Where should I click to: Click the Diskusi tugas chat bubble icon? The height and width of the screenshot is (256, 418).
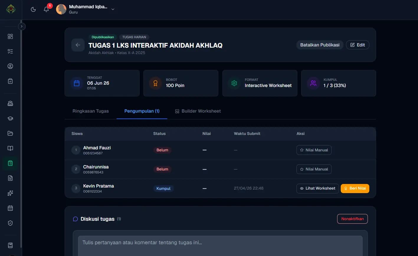pyautogui.click(x=75, y=219)
